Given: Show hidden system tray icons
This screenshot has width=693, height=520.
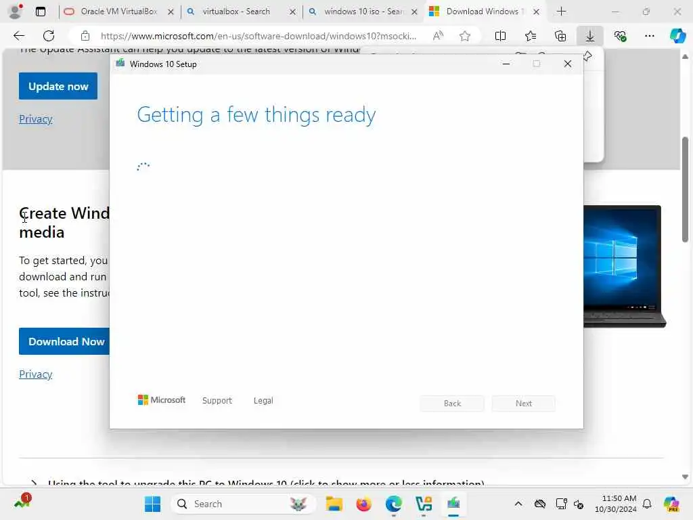Looking at the screenshot, I should [x=518, y=504].
